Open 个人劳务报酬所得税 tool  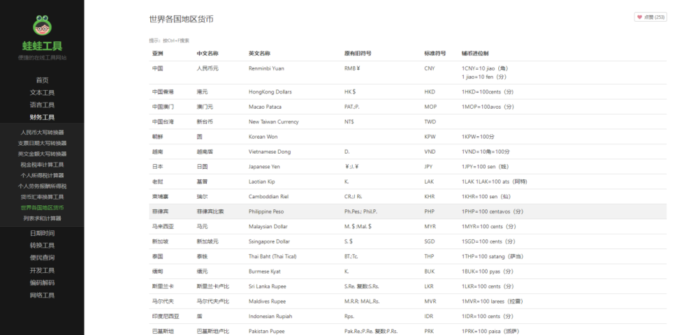[43, 186]
